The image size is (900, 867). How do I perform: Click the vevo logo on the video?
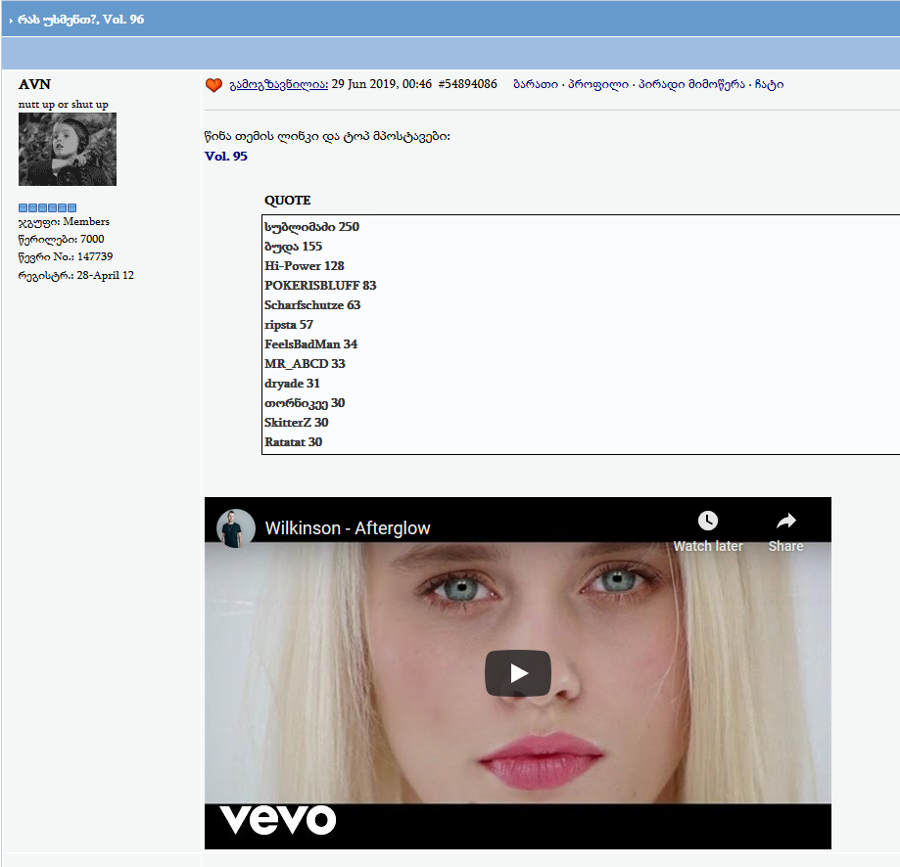click(x=278, y=819)
